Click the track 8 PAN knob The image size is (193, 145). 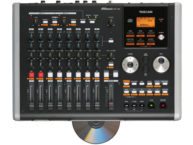[x=97, y=64]
